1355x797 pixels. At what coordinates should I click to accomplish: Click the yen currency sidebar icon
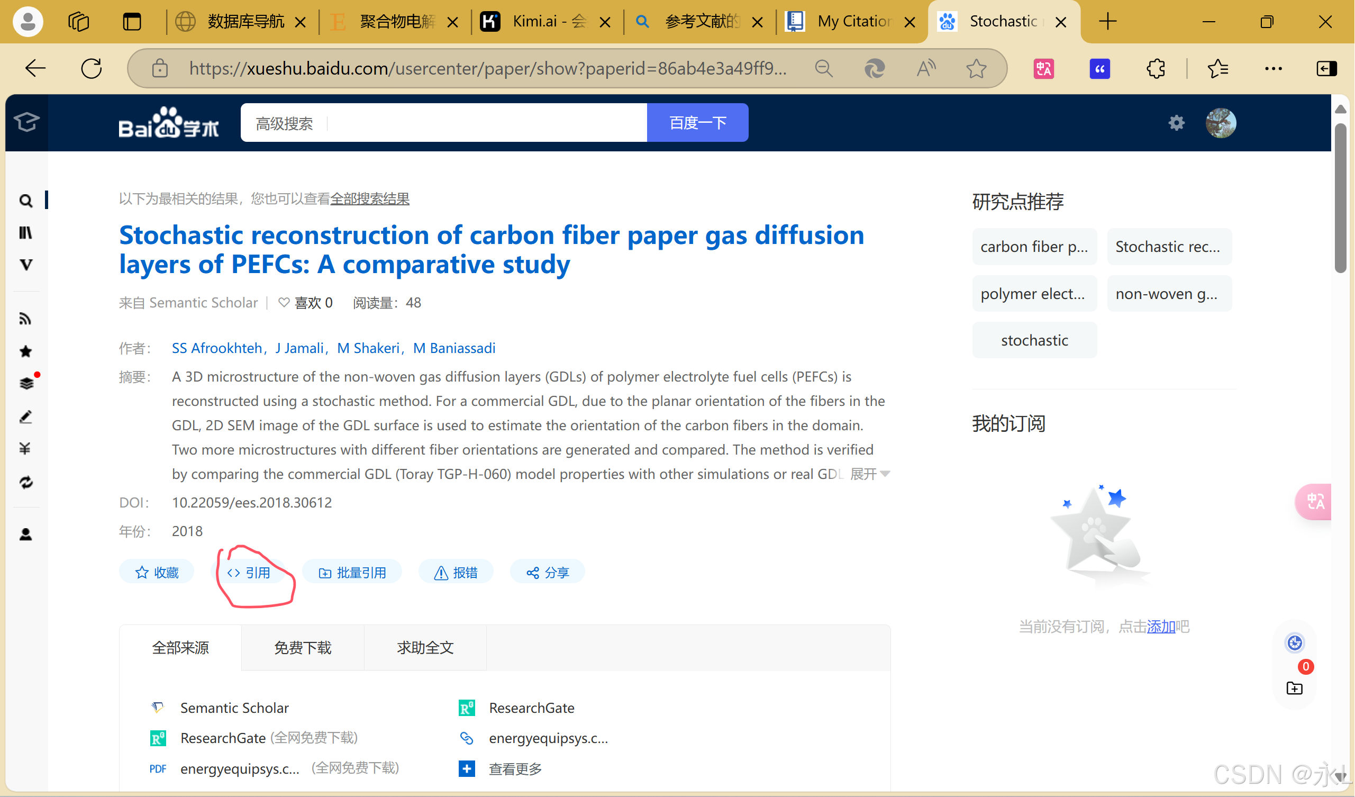tap(25, 449)
